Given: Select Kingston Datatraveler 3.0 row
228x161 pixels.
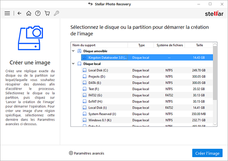Looking at the screenshot, I should coord(147,57).
